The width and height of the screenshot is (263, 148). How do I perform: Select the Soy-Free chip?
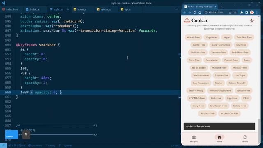[x=241, y=45]
